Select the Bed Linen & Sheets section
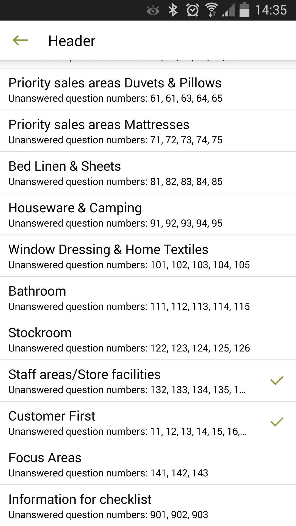 [x=115, y=173]
